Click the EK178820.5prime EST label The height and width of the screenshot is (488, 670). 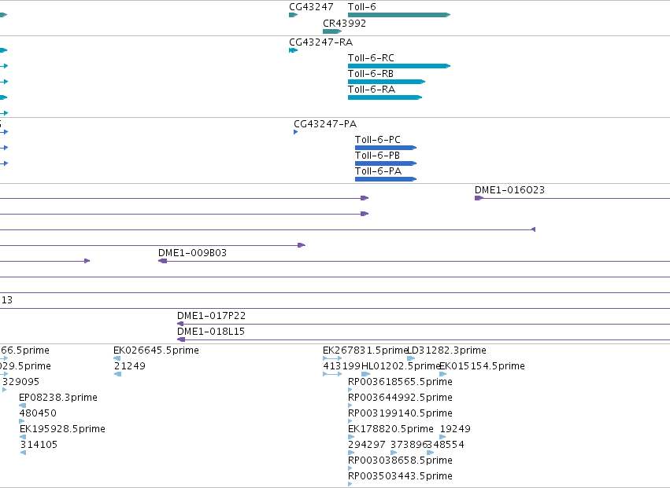(391, 429)
